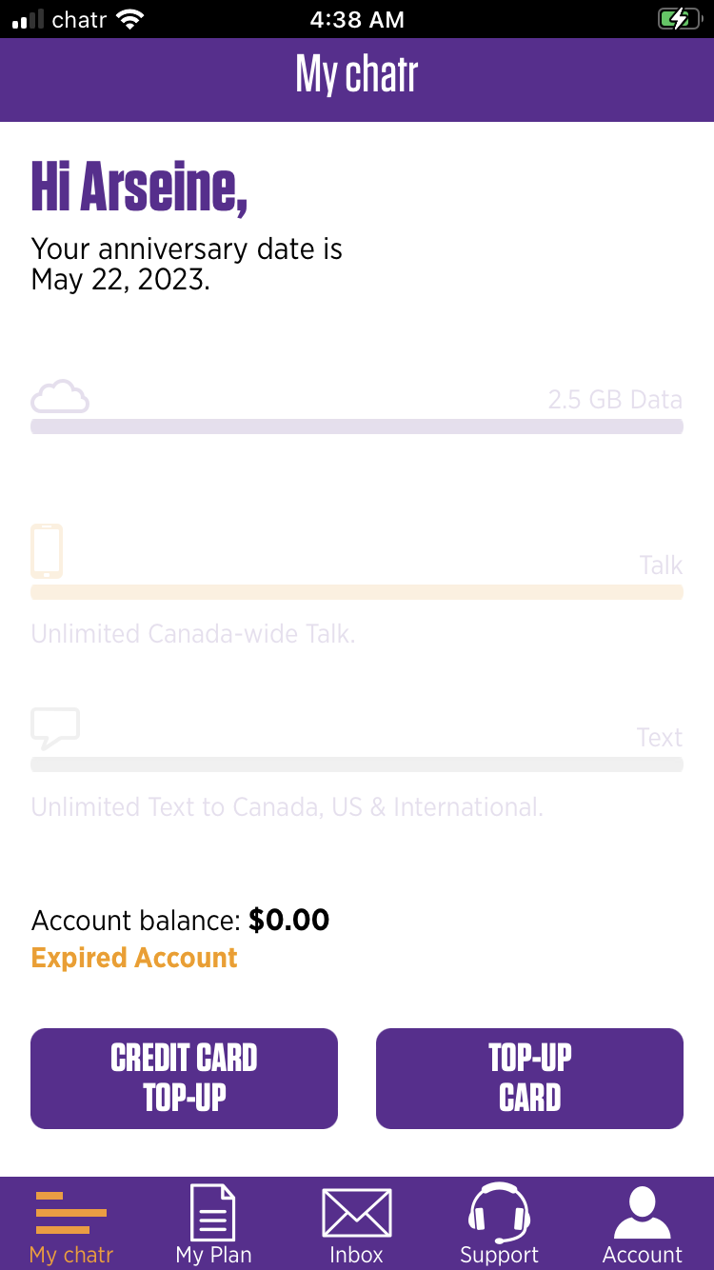Tap the Talk usage bar

point(357,592)
